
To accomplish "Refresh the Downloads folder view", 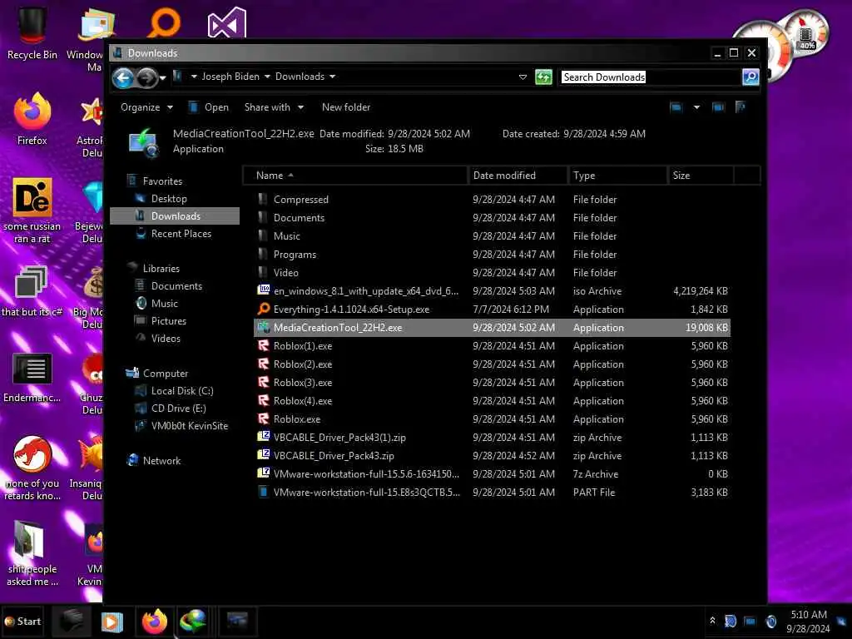I will click(543, 77).
